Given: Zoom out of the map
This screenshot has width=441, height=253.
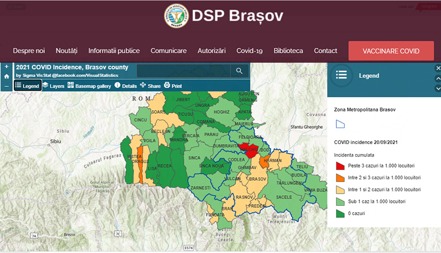Looking at the screenshot, I should 6,86.
